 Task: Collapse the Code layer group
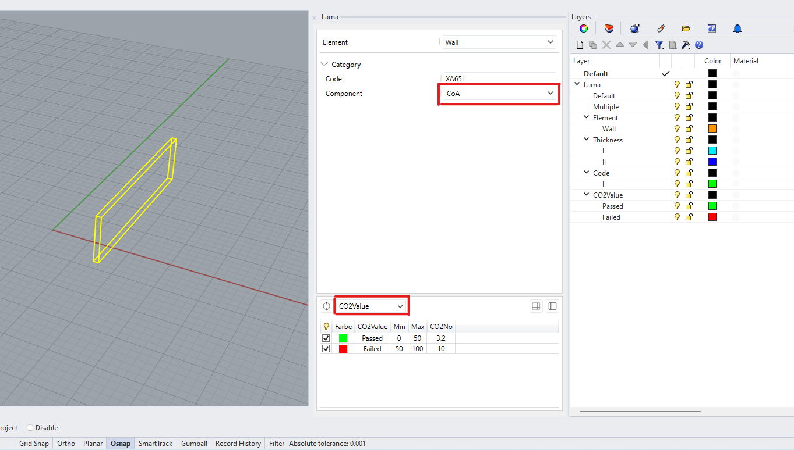(x=587, y=173)
